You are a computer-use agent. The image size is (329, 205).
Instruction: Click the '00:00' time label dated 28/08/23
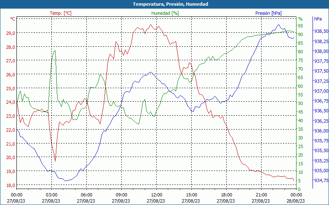click(296, 195)
